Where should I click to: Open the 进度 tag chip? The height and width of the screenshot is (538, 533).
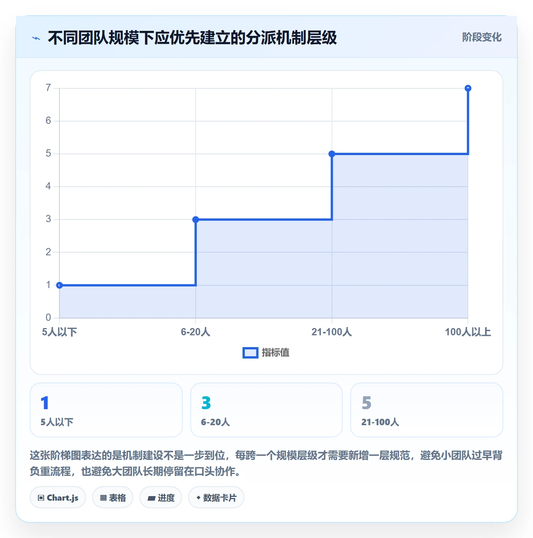click(161, 497)
